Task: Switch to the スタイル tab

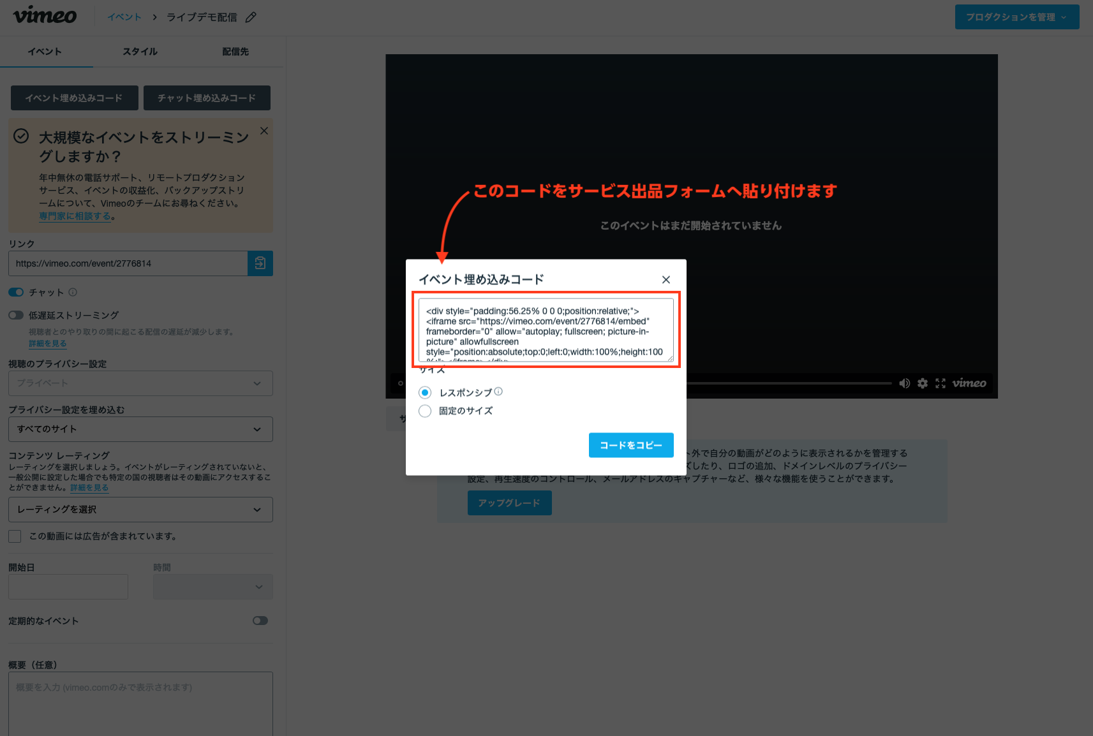Action: click(x=140, y=52)
